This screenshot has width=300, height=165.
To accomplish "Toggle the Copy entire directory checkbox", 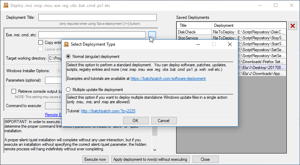I will coord(40,42).
